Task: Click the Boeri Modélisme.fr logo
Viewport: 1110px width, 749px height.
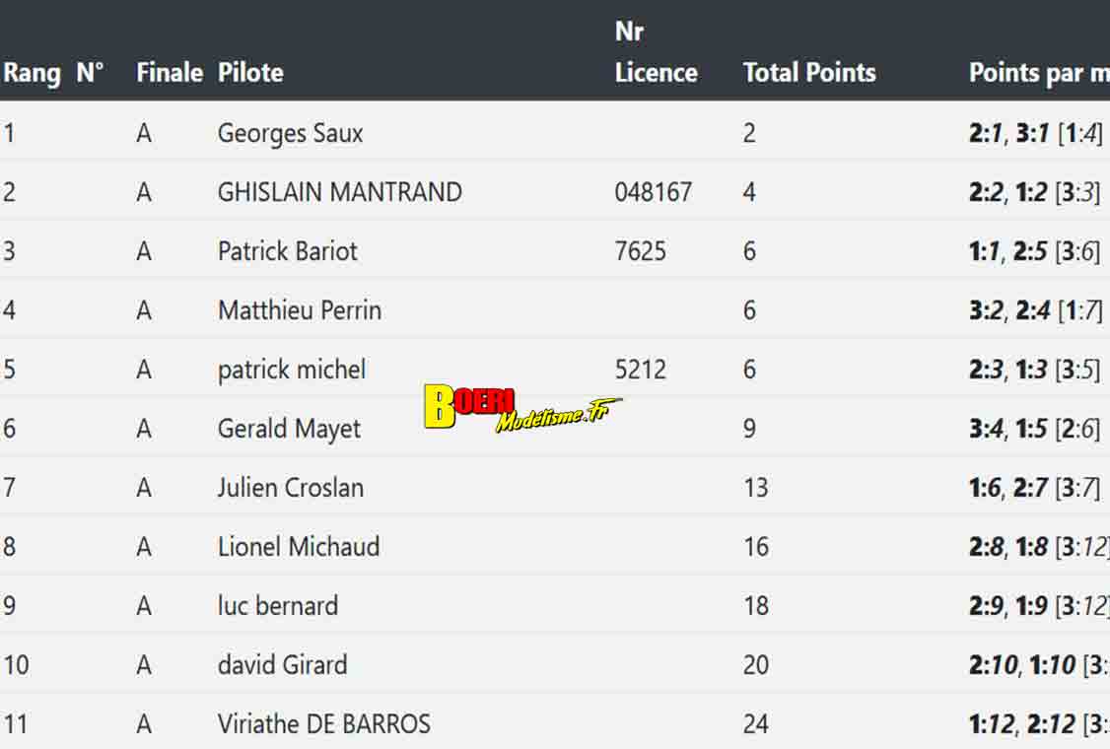Action: [x=522, y=408]
